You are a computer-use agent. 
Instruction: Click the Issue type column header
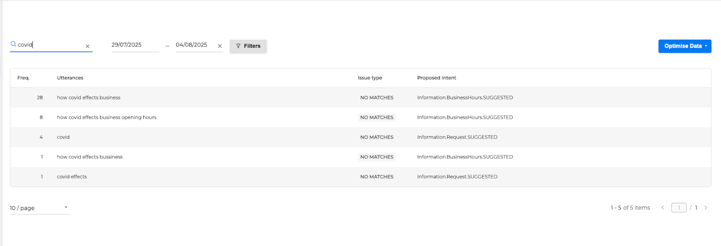[x=370, y=78]
